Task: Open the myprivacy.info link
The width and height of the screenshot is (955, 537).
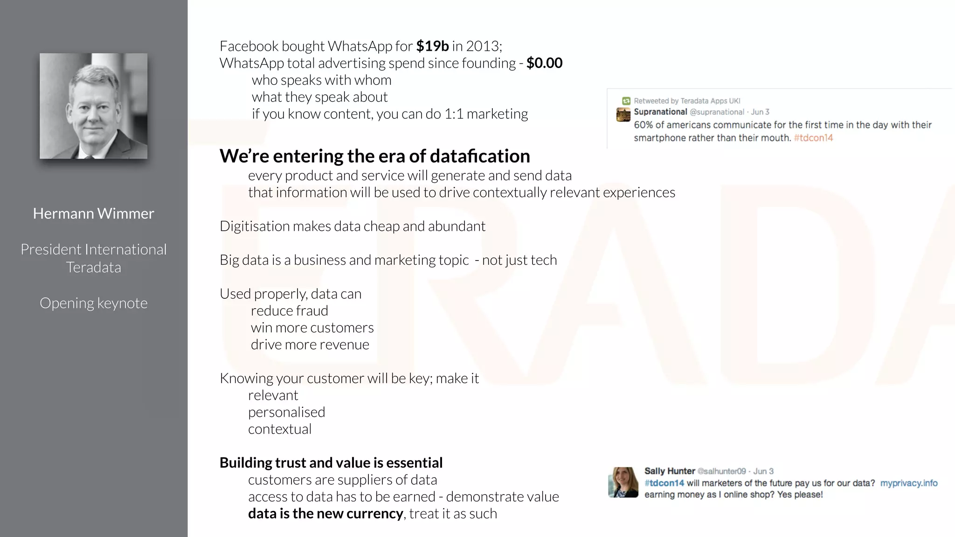Action: 908,483
